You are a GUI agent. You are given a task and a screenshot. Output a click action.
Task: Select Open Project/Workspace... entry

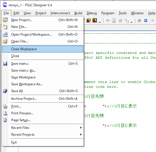(43, 35)
